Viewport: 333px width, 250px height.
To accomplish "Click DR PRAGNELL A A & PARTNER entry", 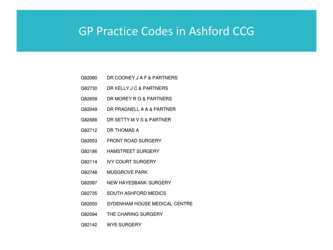I will coord(141,109).
